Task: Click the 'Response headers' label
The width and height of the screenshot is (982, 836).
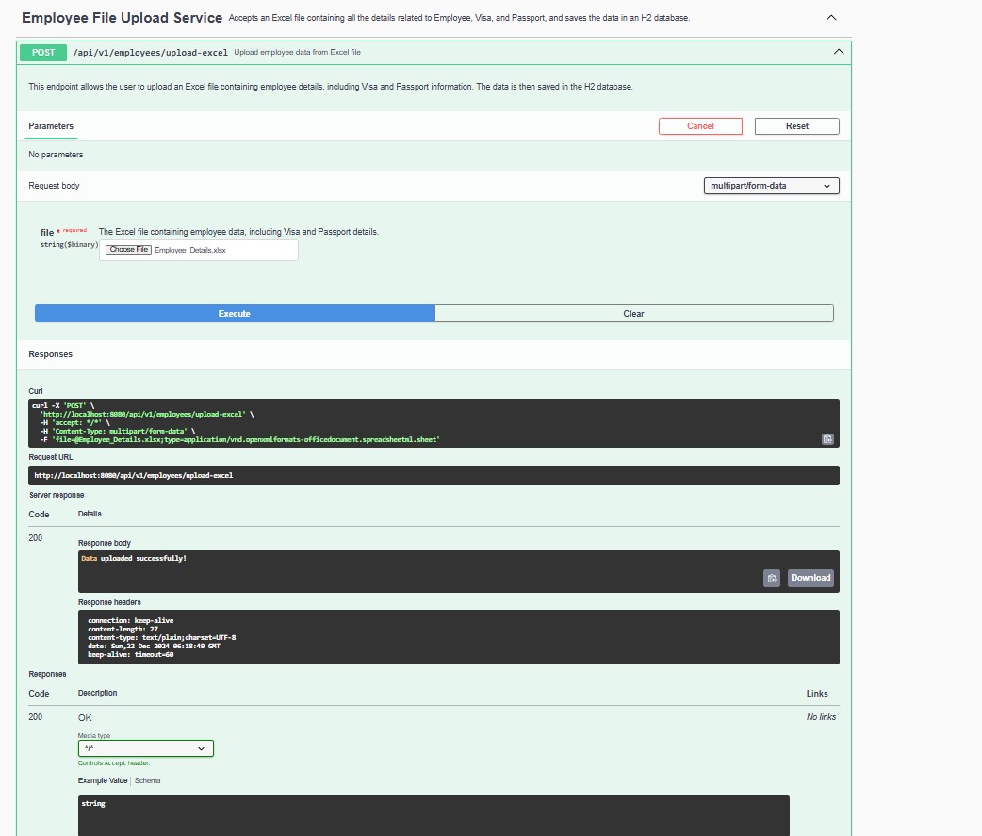Action: [x=109, y=602]
